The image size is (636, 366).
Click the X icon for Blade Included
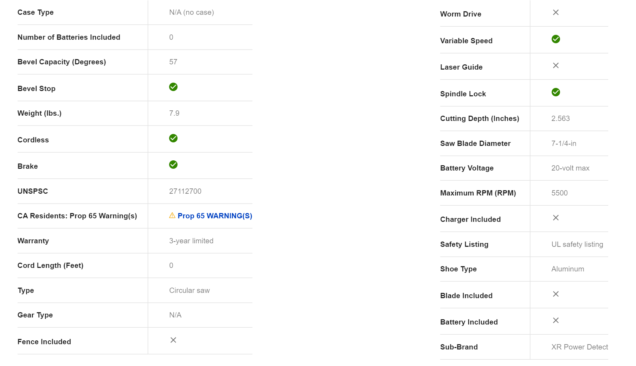coord(555,294)
